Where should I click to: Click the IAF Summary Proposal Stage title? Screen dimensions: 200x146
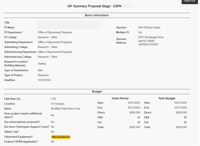[x=95, y=6]
